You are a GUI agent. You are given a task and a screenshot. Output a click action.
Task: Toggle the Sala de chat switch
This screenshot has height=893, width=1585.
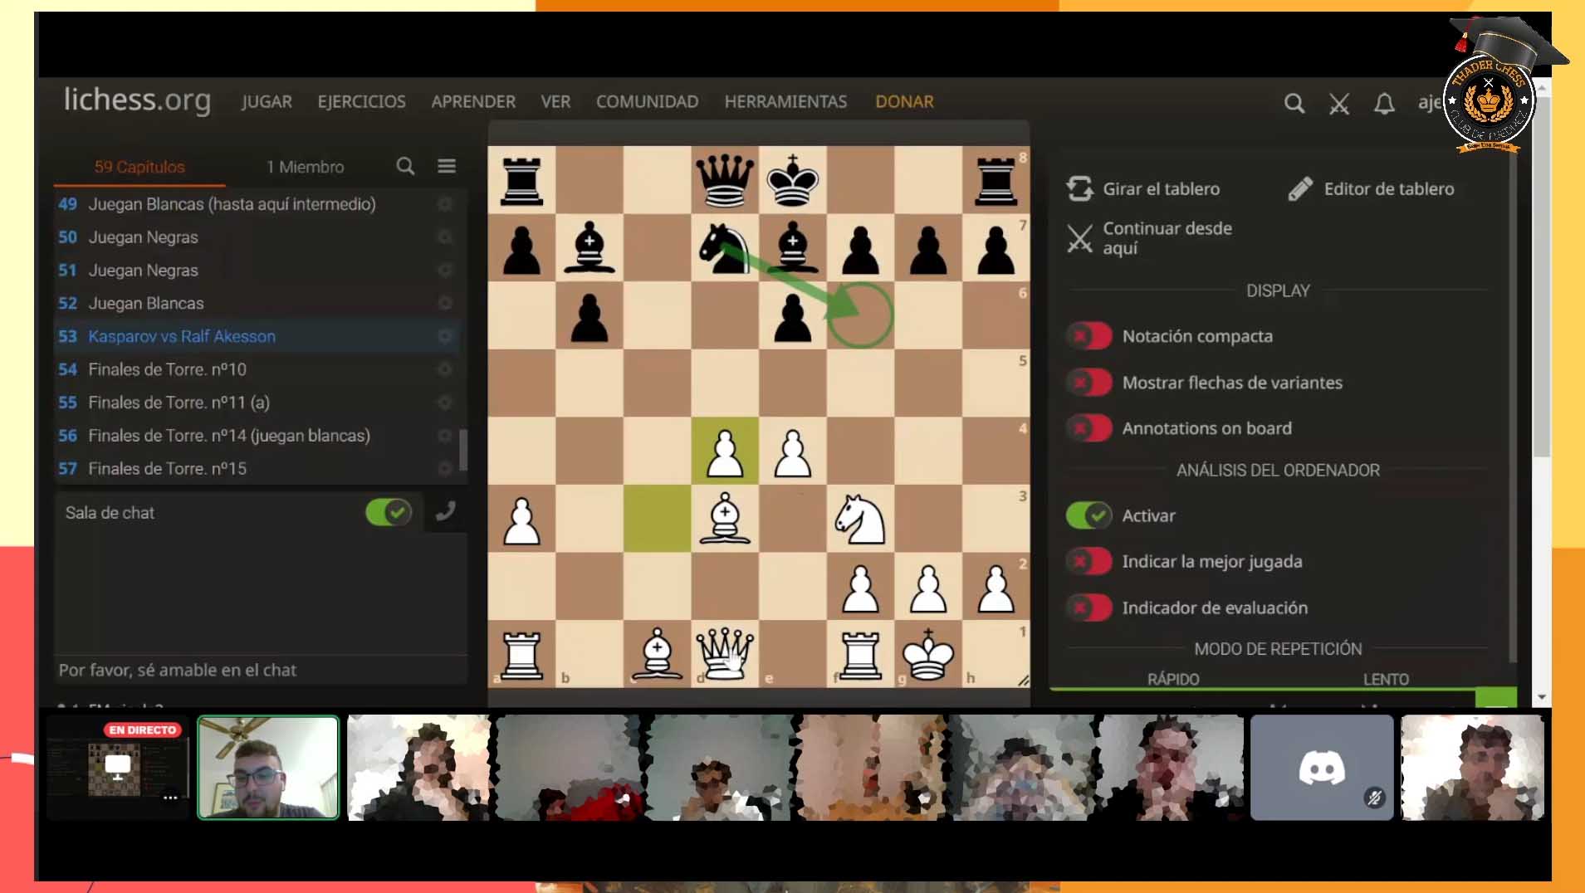tap(388, 512)
